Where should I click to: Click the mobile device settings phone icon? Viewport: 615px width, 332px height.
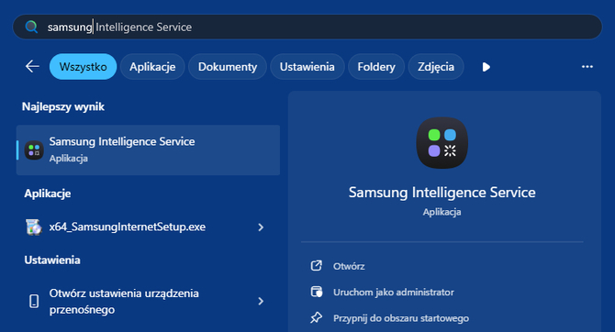point(34,301)
